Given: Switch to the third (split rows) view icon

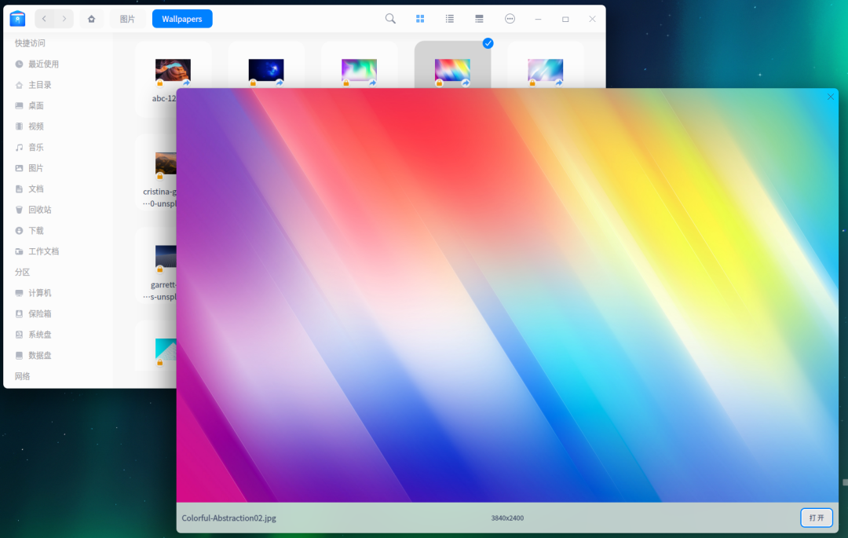Looking at the screenshot, I should [x=479, y=19].
